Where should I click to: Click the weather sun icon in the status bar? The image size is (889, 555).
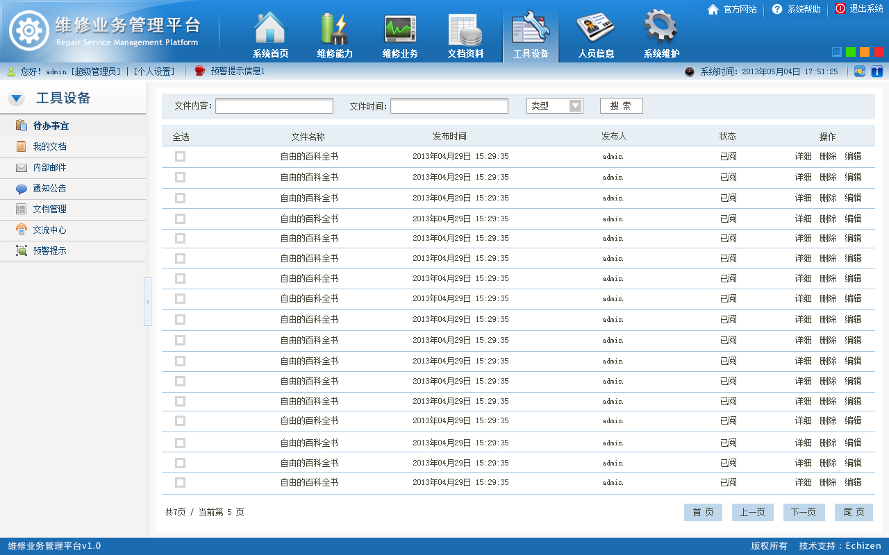(x=859, y=71)
